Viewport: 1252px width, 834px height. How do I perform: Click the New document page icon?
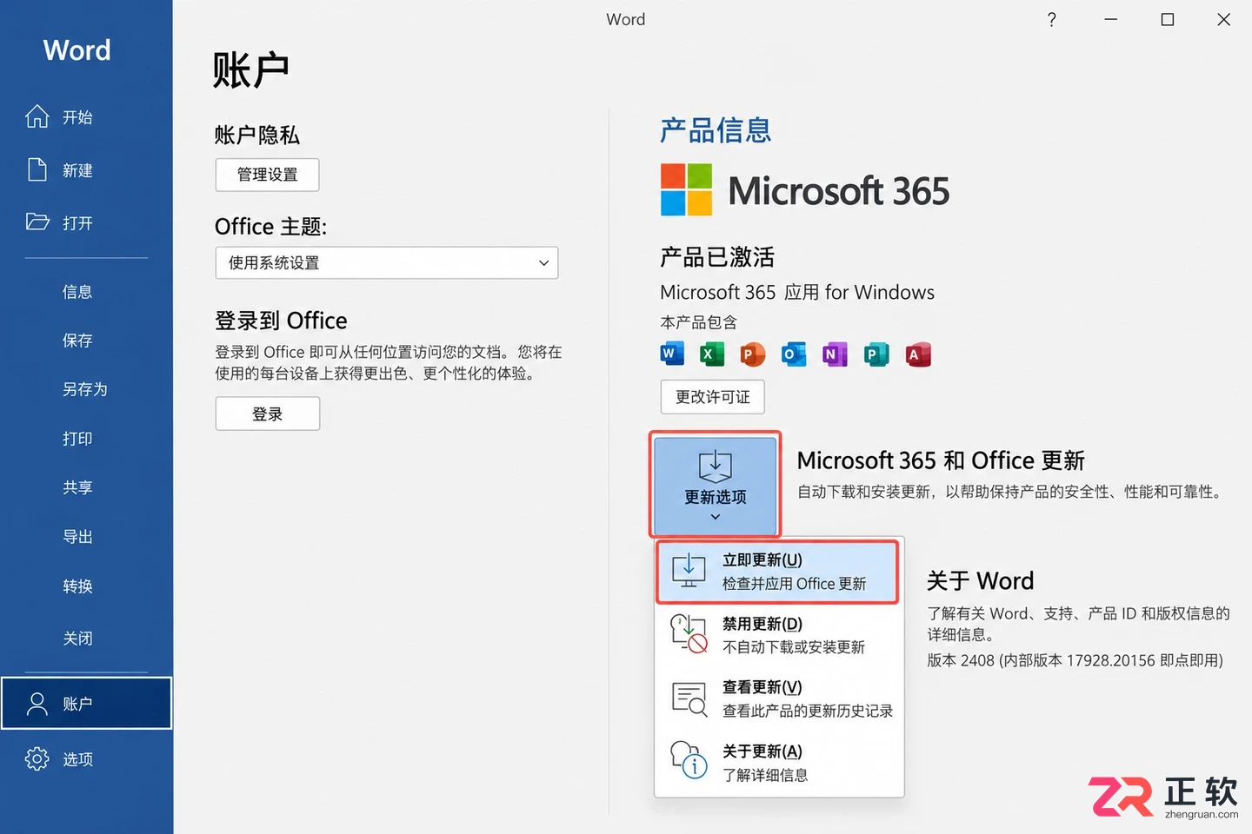click(37, 169)
